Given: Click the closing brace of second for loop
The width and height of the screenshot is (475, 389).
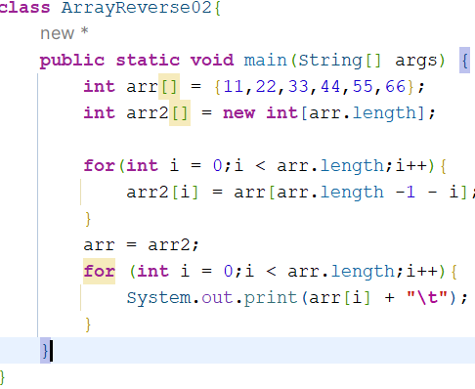Looking at the screenshot, I should pos(88,324).
